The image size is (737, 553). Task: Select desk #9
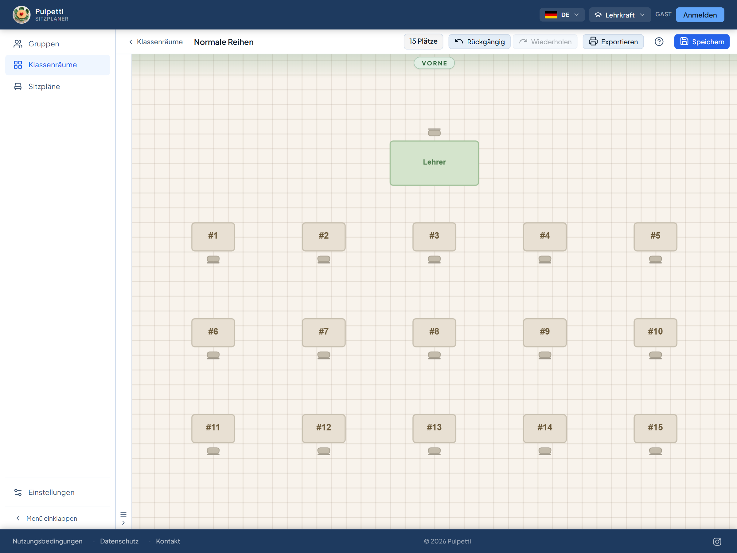[545, 332]
